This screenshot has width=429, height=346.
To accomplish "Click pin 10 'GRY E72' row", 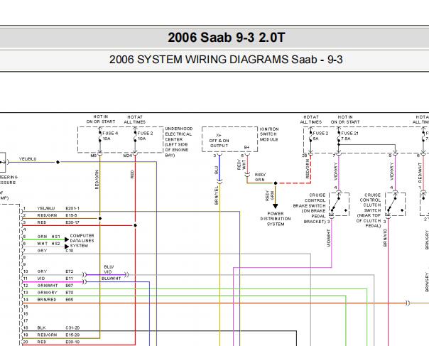I will pyautogui.click(x=48, y=271).
